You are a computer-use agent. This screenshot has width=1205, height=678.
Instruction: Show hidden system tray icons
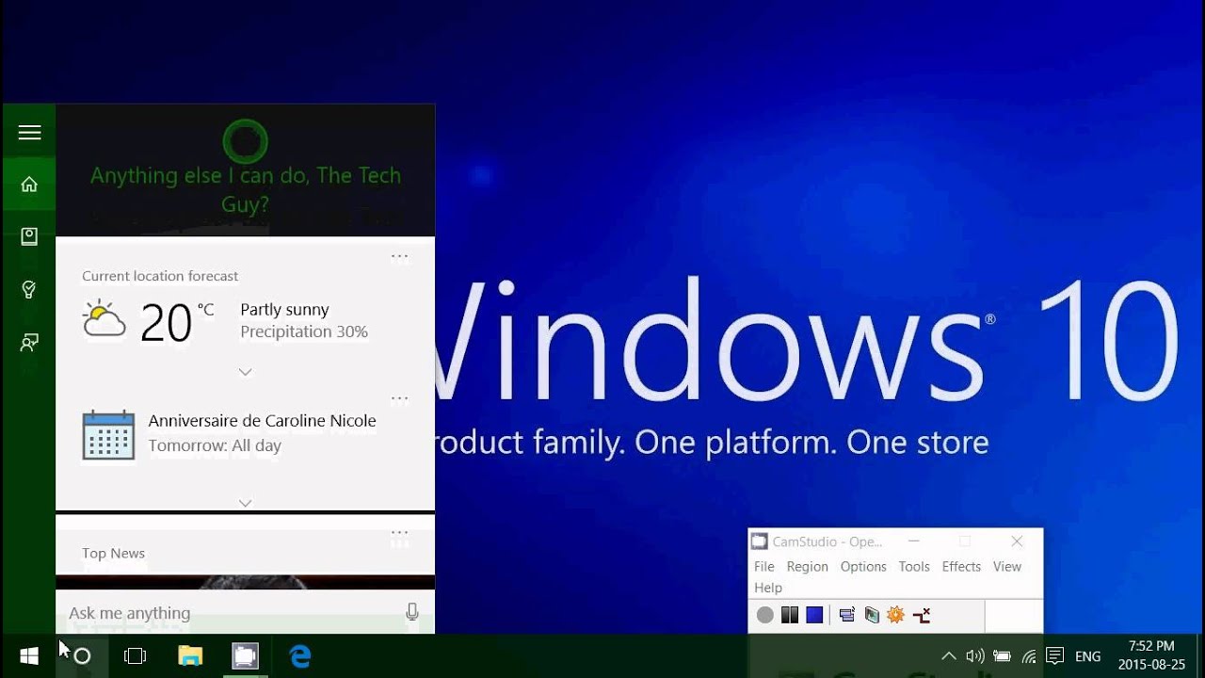(x=948, y=656)
